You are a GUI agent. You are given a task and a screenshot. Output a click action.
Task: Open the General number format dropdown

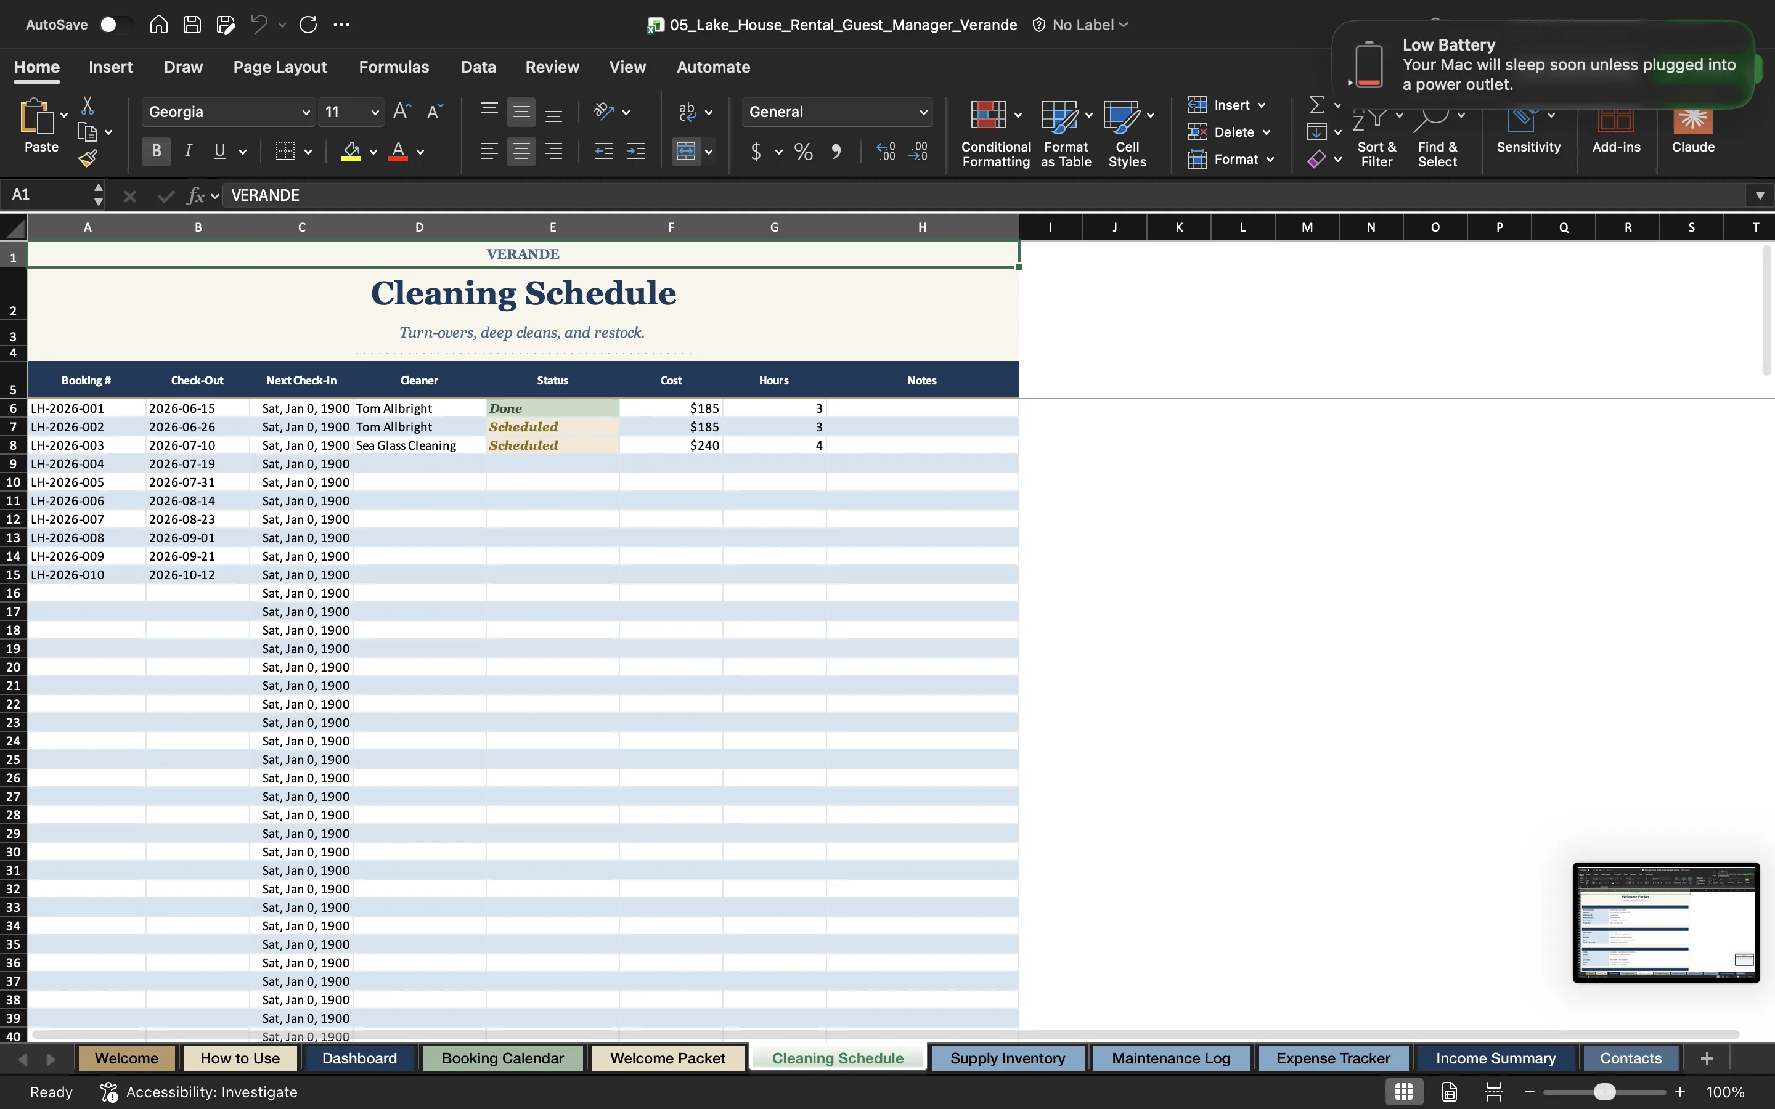point(923,112)
